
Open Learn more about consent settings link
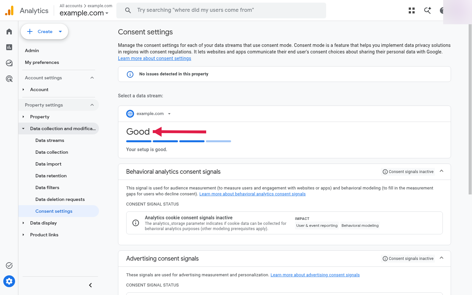(154, 58)
